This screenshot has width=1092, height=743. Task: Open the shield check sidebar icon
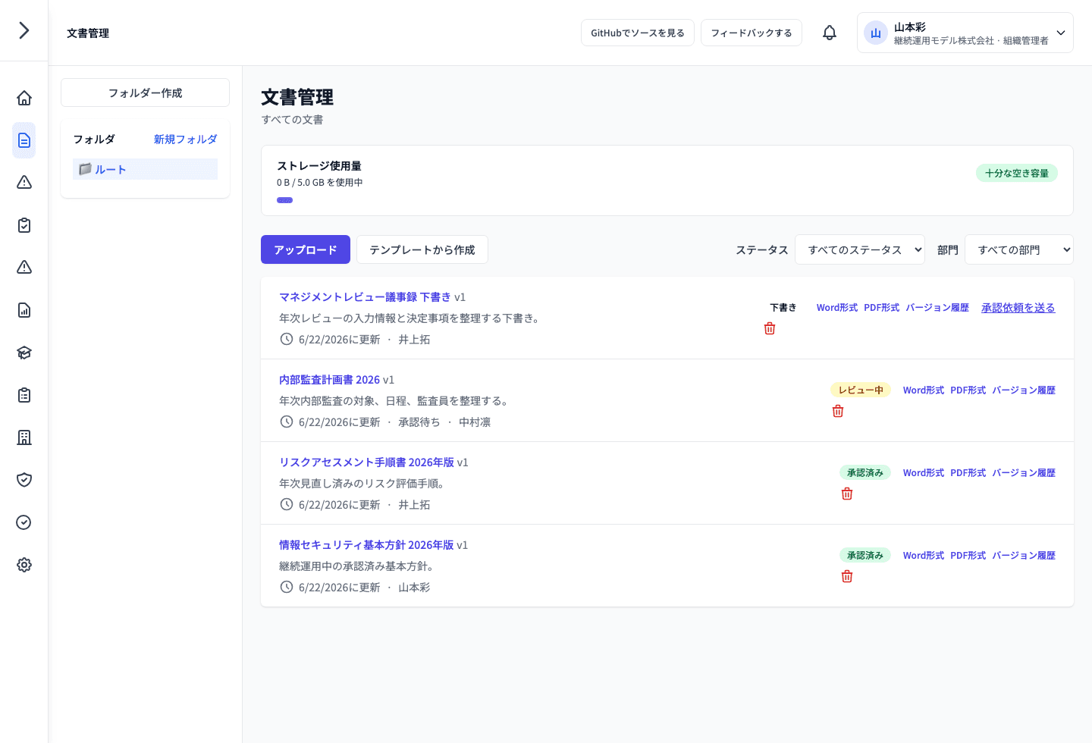24,480
